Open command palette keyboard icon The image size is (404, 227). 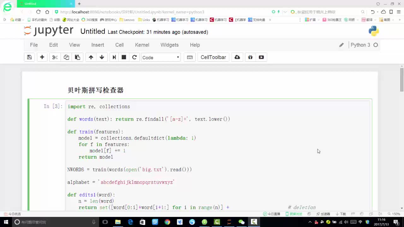(x=190, y=57)
